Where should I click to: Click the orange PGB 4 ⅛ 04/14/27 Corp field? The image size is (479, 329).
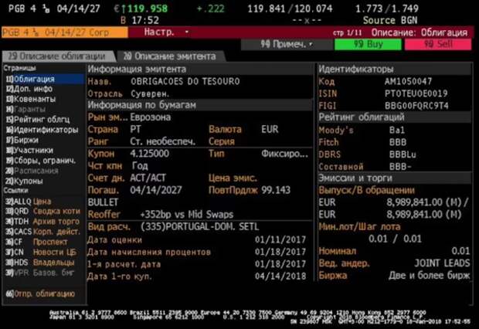pyautogui.click(x=65, y=32)
